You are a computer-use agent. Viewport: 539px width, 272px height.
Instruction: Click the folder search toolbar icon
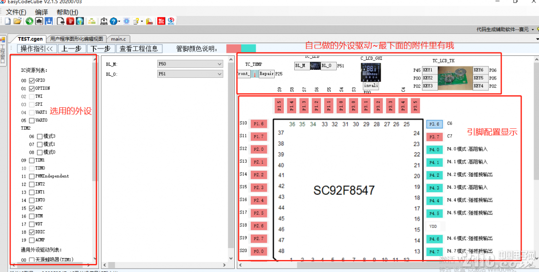point(149,21)
